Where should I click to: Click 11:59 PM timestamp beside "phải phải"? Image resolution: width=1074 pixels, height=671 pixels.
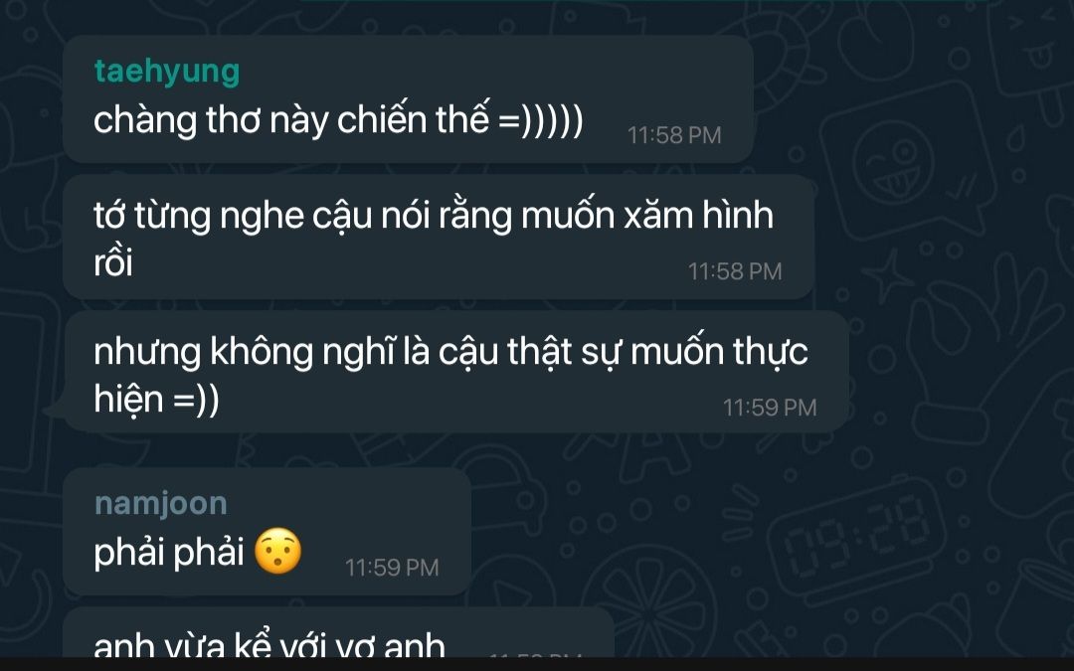click(392, 568)
